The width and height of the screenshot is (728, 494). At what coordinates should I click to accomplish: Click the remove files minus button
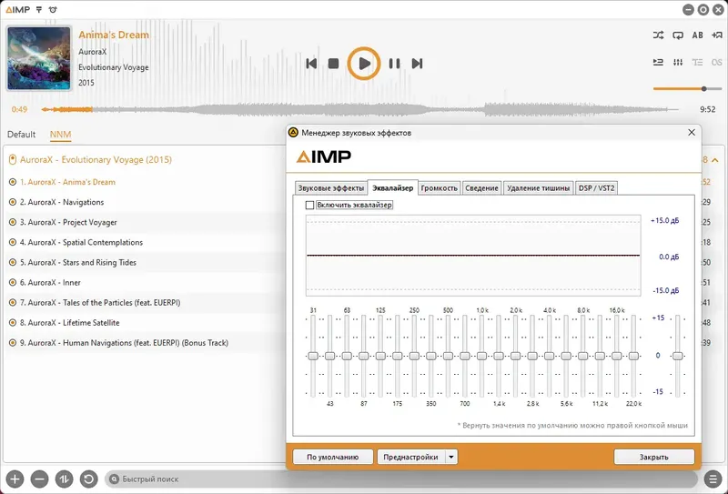[x=39, y=479]
